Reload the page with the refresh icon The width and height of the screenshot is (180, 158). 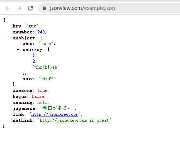pos(30,8)
